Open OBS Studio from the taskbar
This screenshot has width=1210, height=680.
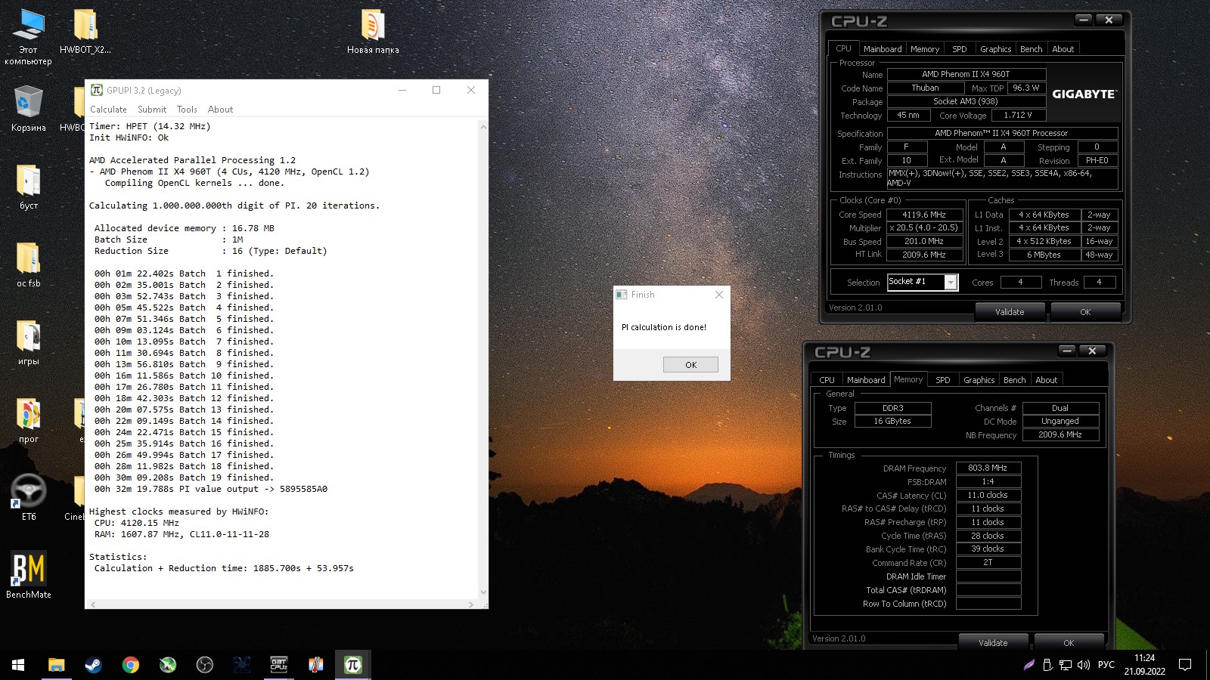205,665
